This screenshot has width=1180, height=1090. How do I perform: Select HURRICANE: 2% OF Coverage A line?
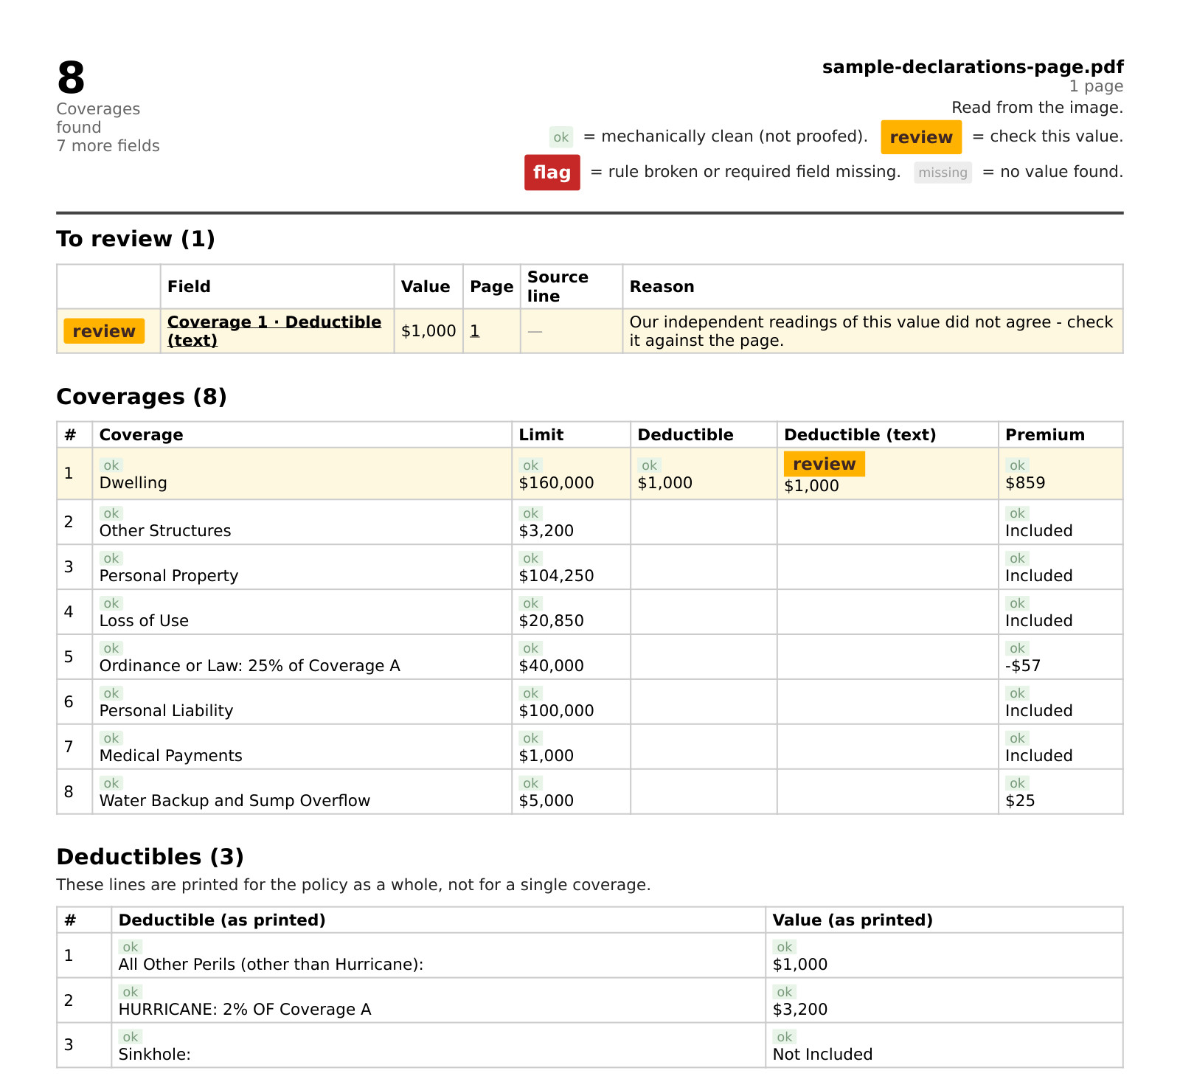[245, 1010]
